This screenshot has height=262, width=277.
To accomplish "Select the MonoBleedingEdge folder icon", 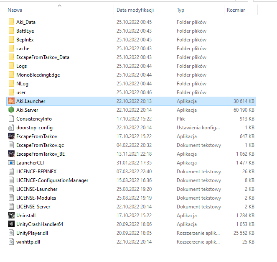I will pos(11,74).
